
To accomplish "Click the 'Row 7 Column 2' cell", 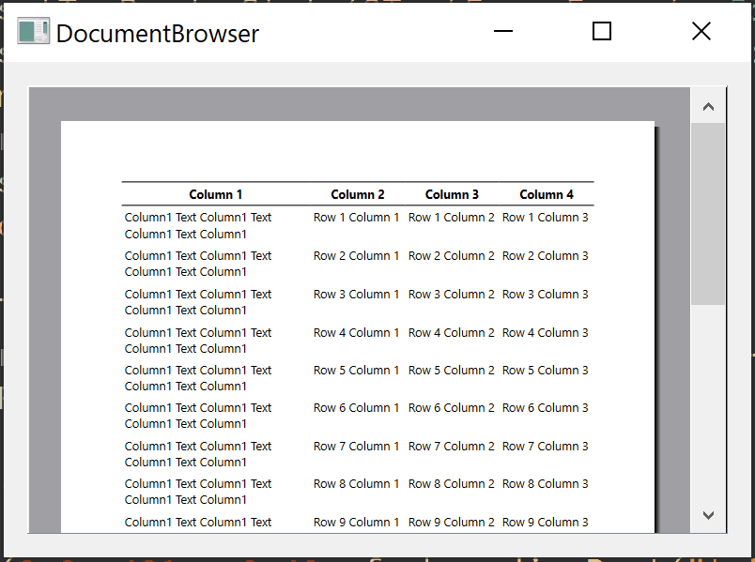I will [x=451, y=447].
